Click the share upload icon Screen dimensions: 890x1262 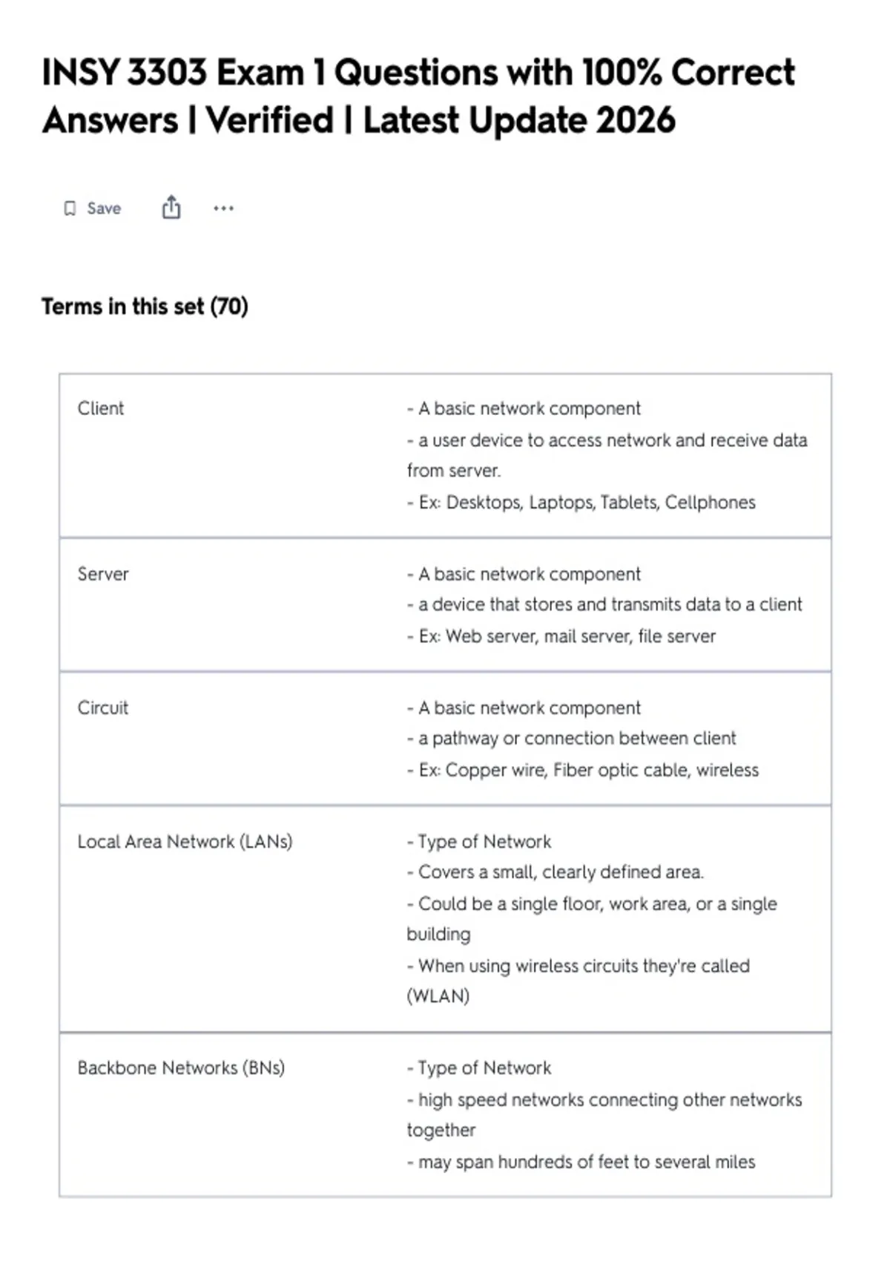tap(171, 207)
